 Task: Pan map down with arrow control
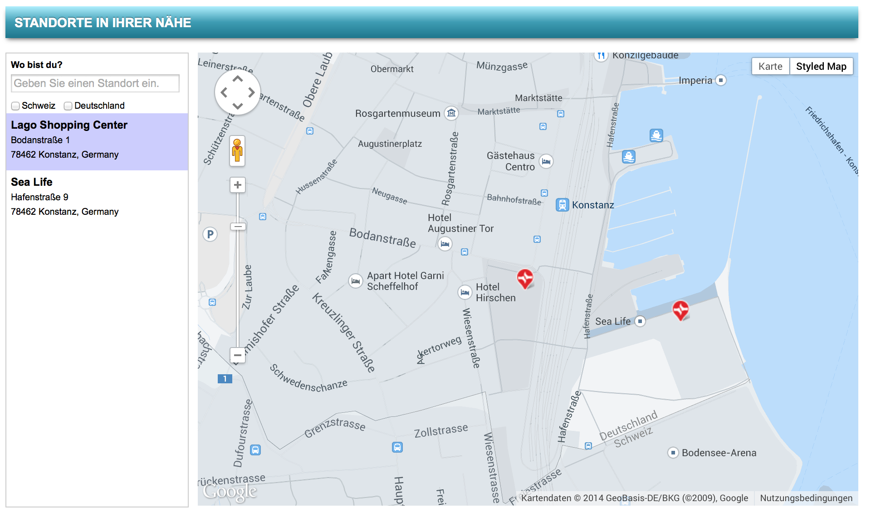[238, 106]
